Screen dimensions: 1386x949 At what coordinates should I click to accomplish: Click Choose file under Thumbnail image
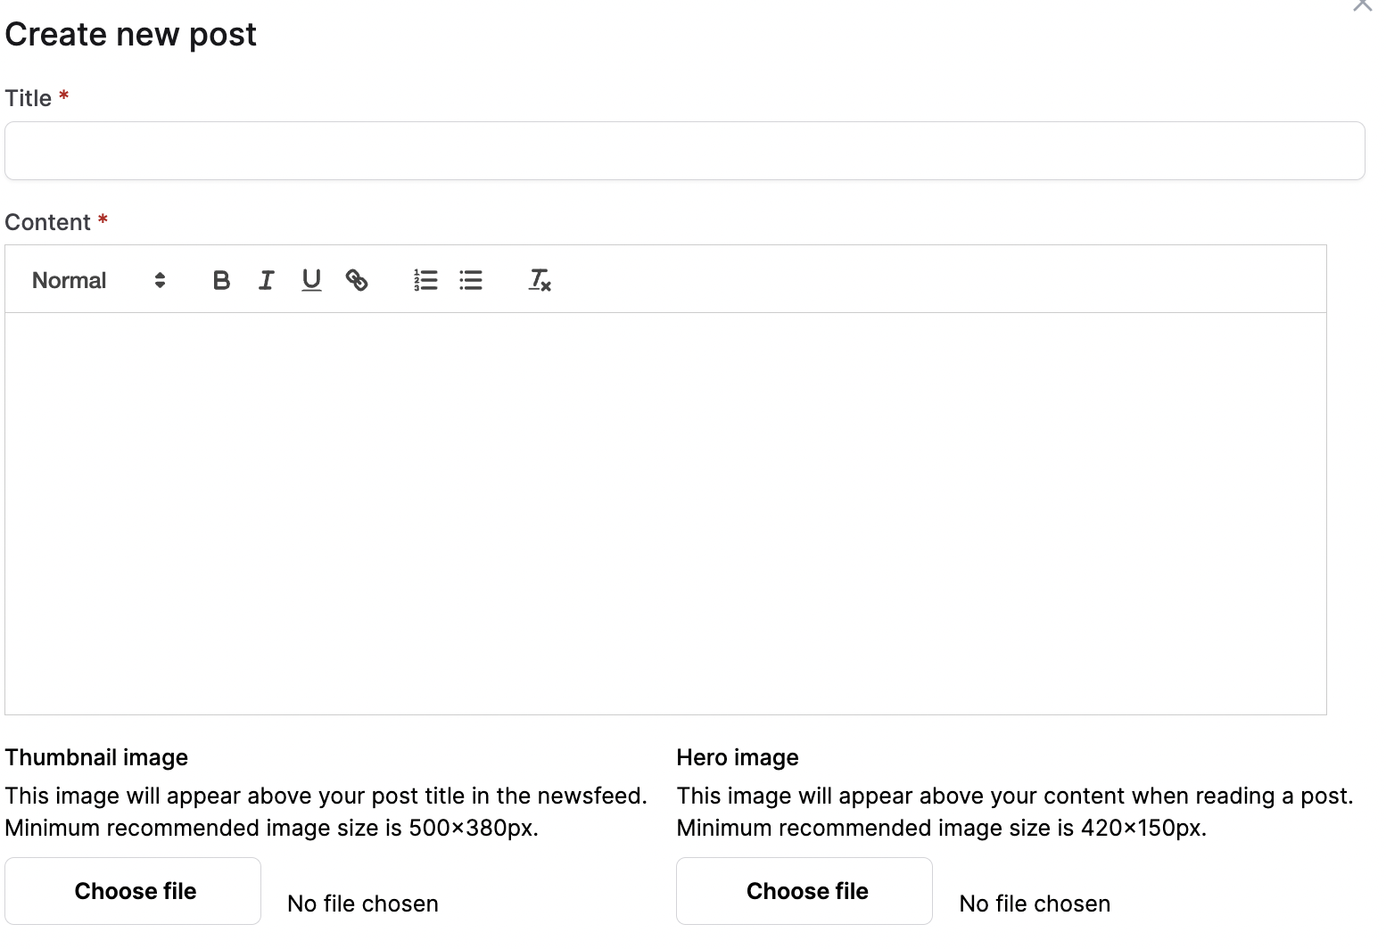(134, 890)
